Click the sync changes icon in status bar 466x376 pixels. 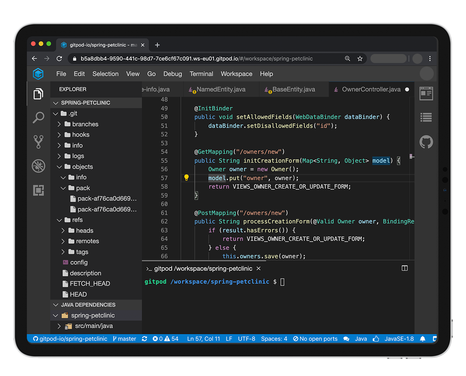tap(144, 339)
